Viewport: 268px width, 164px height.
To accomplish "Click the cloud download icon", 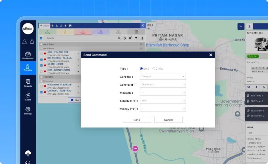I will coord(28,153).
